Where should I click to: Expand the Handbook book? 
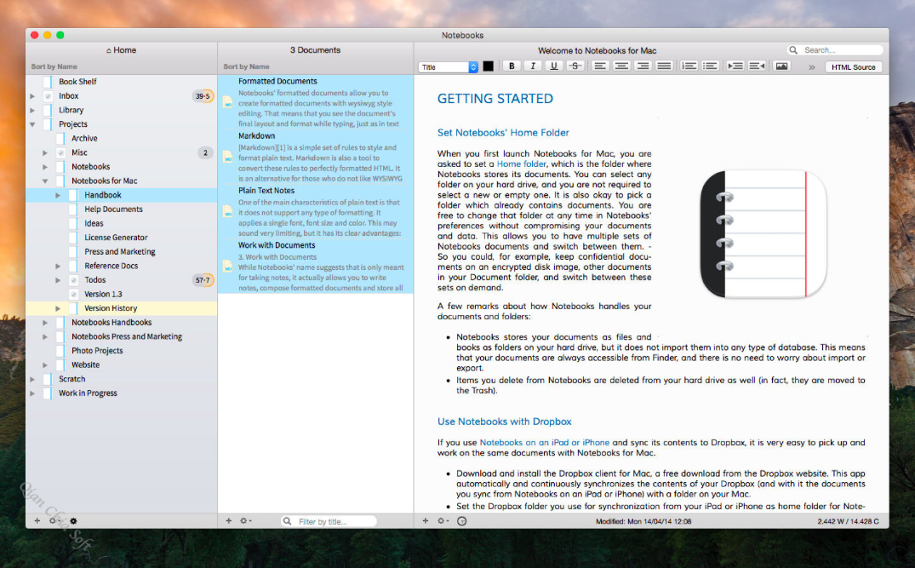(59, 195)
